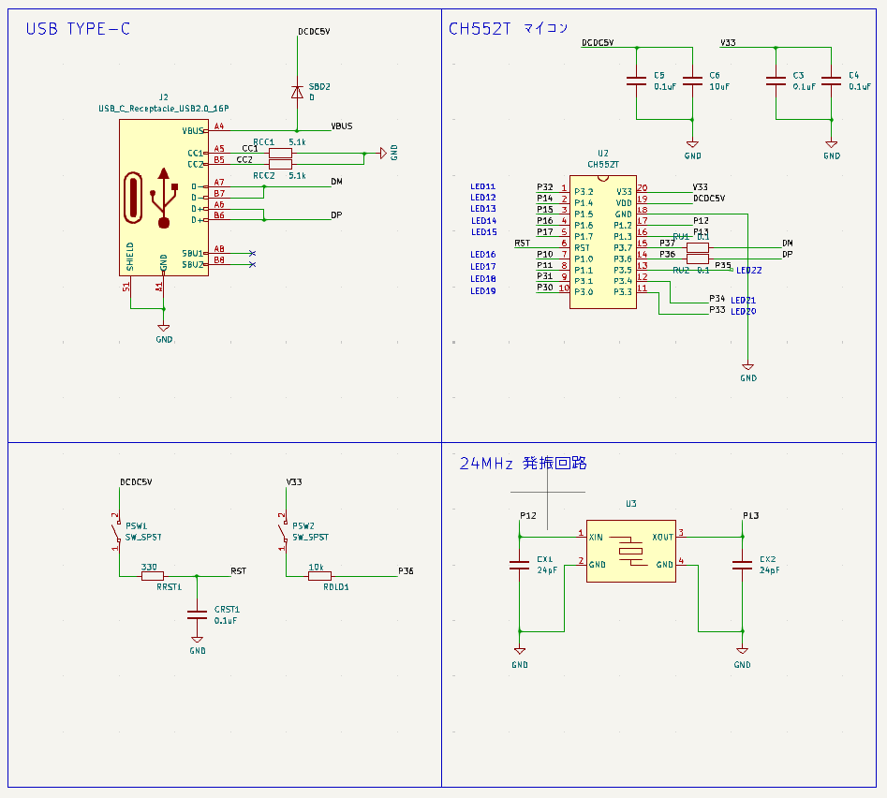Click the P12 label near the crystal XIN
This screenshot has width=887, height=798.
click(x=527, y=515)
